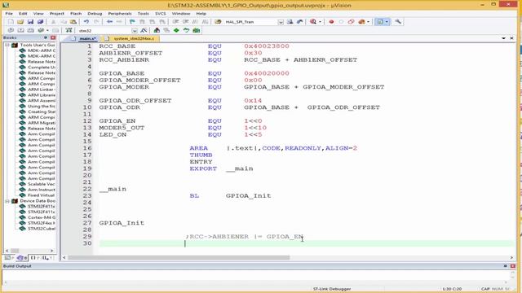Screen dimensions: 522x293
Task: Insert a bookmark with the flag icon
Action: click(x=132, y=22)
